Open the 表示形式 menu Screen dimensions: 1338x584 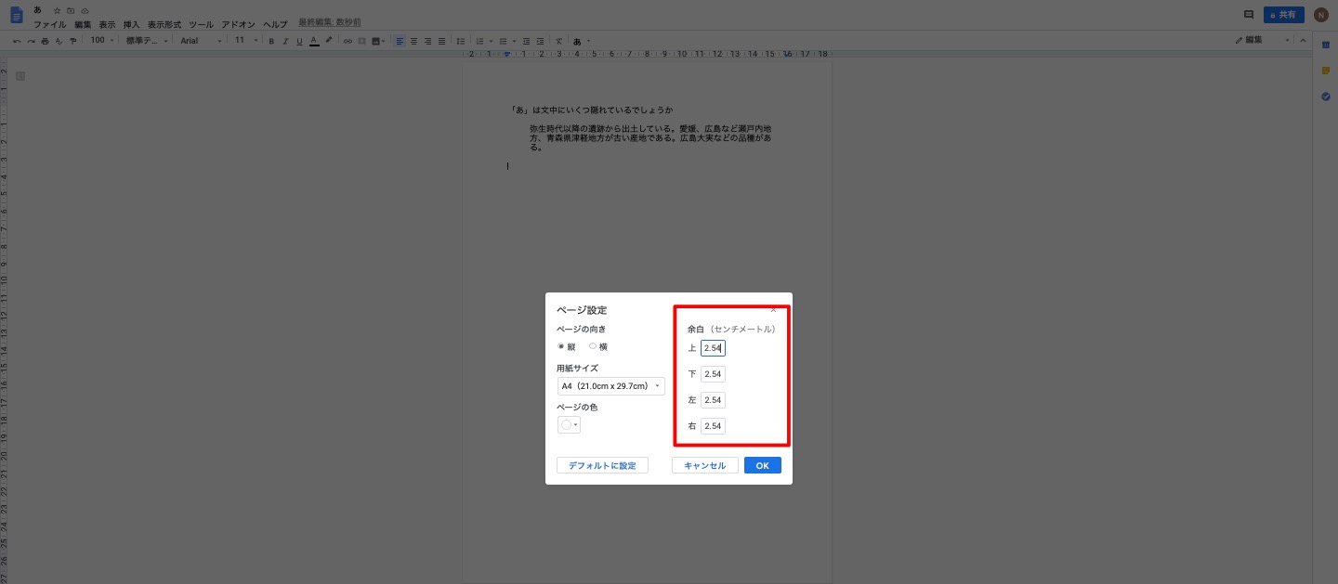(164, 23)
